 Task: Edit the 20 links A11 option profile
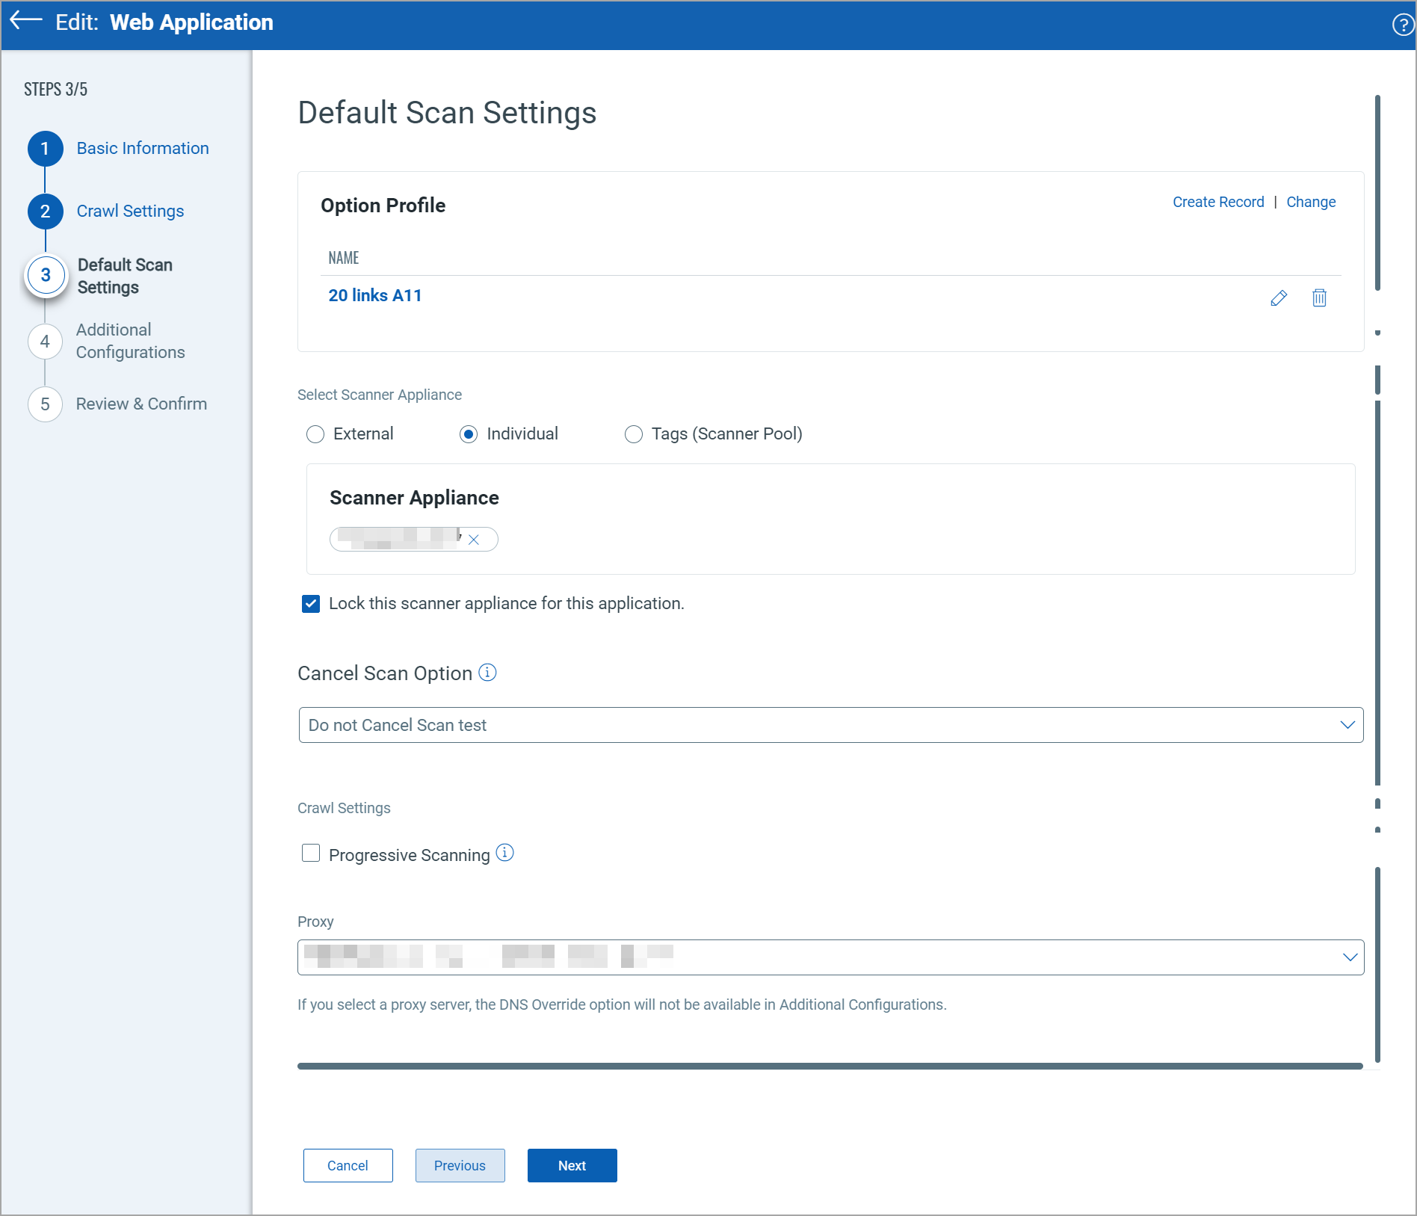click(x=1279, y=297)
